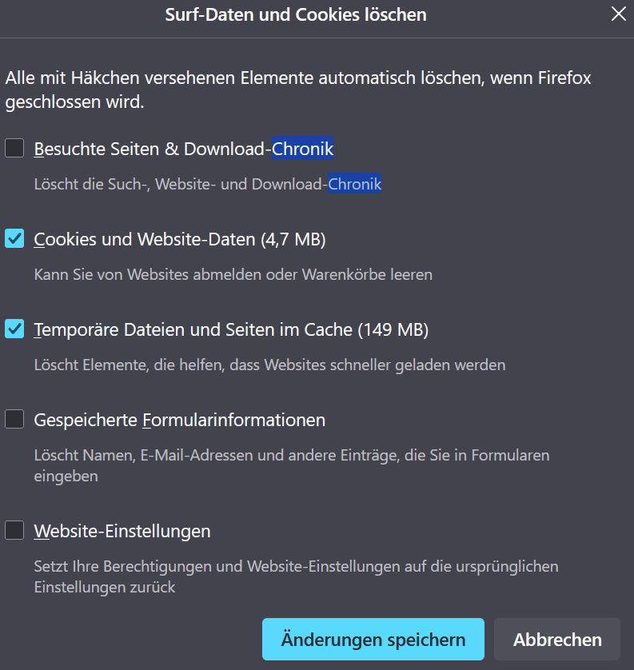Uncheck Temporäre Dateien und Seiten im Cache box

14,329
